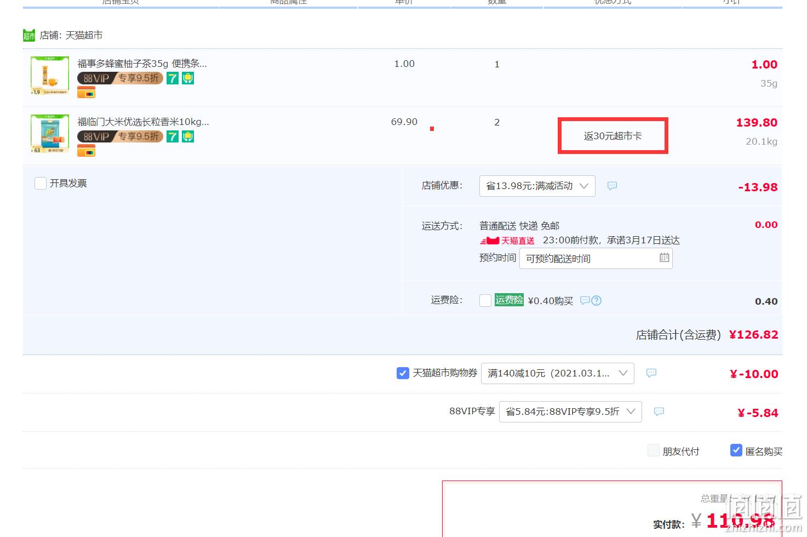Click the 天猫直送 delivery logo
Viewport: 807px width, 537px height.
[507, 241]
